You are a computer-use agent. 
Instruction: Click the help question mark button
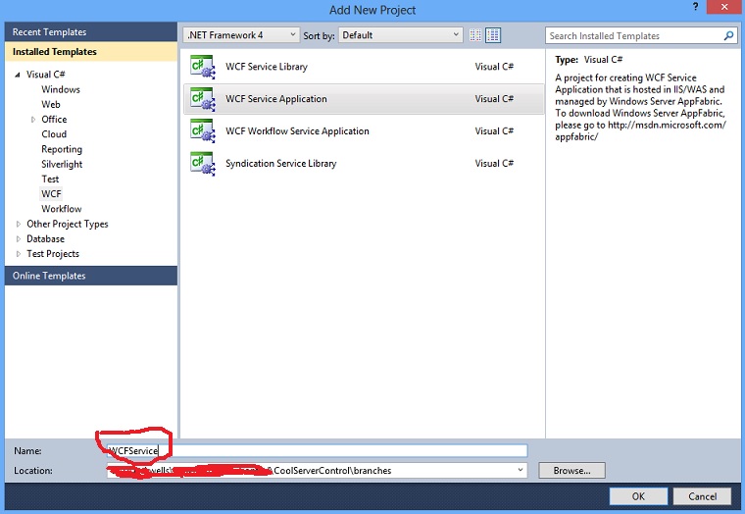(696, 7)
